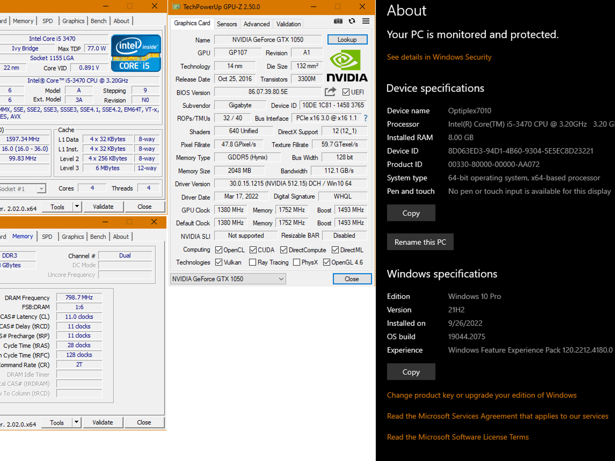Open the NVIDIA GeForce GTX 1050 dropdown
Image resolution: width=615 pixels, height=461 pixels.
[228, 279]
